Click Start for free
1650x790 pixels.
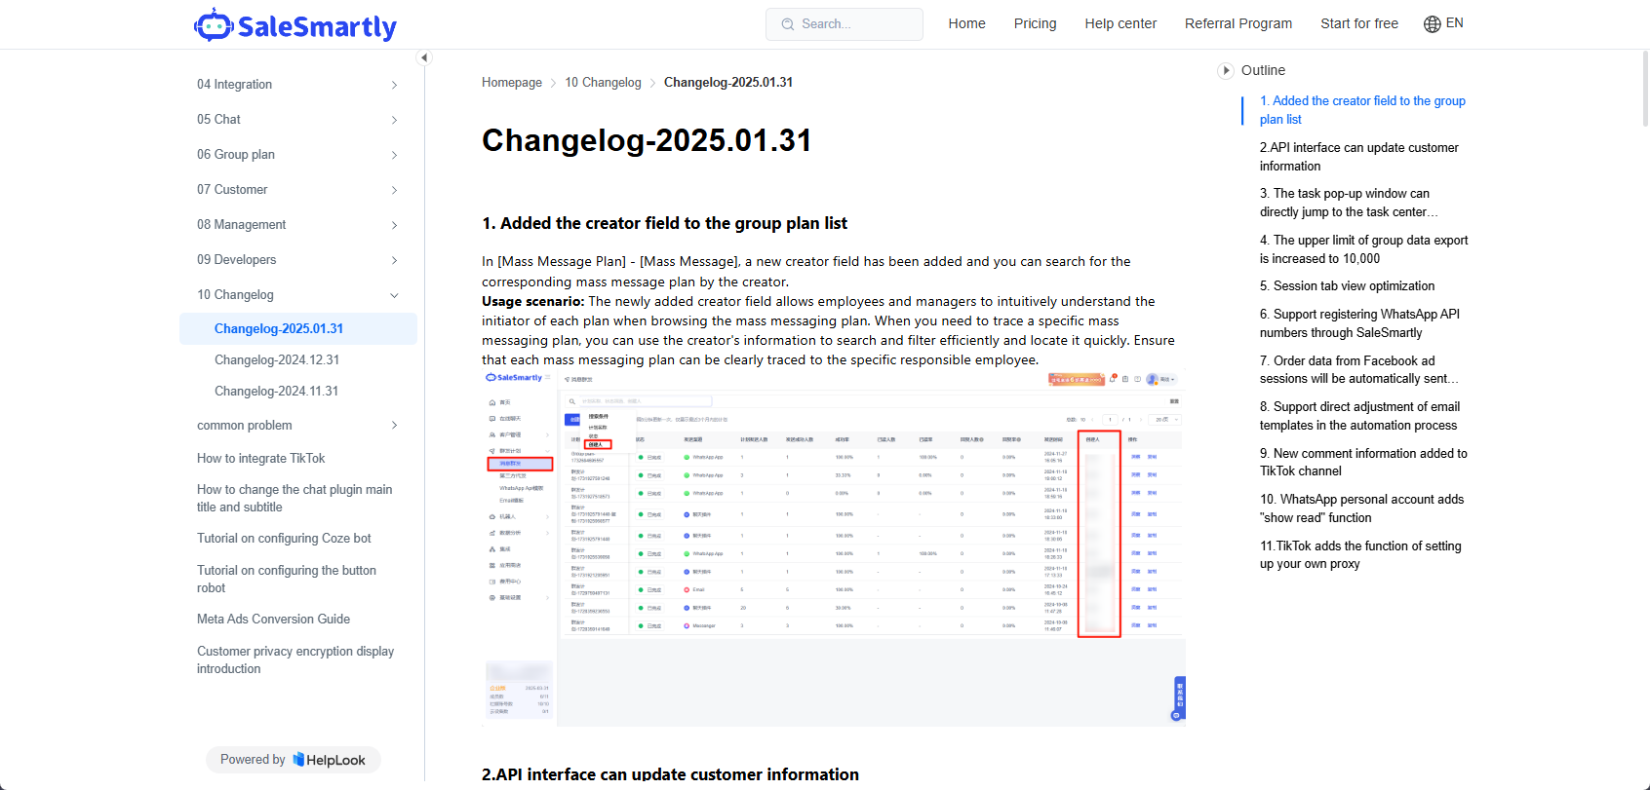1359,24
